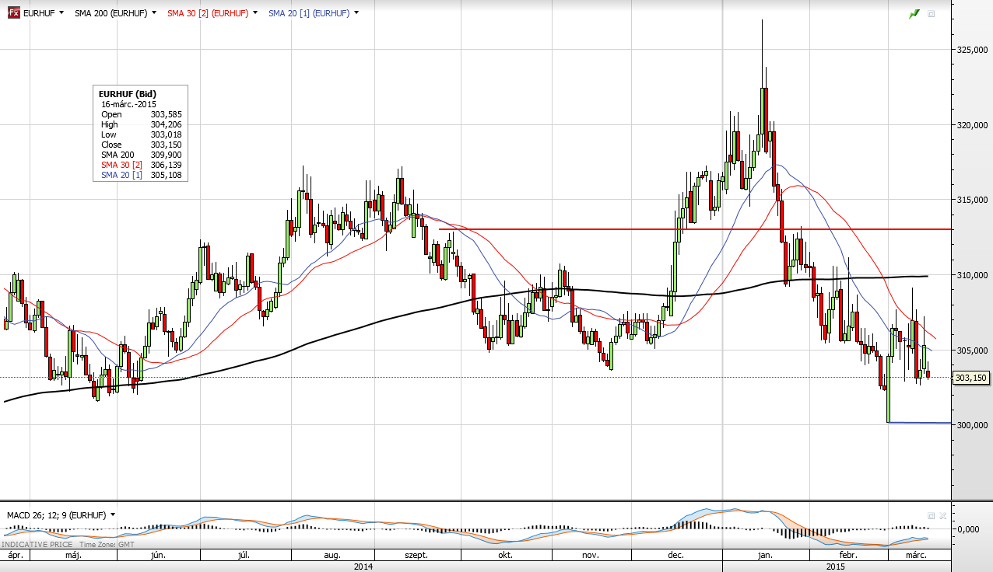Click the SMA 200 309,900 row
Screen dimensions: 993x572
click(141, 155)
